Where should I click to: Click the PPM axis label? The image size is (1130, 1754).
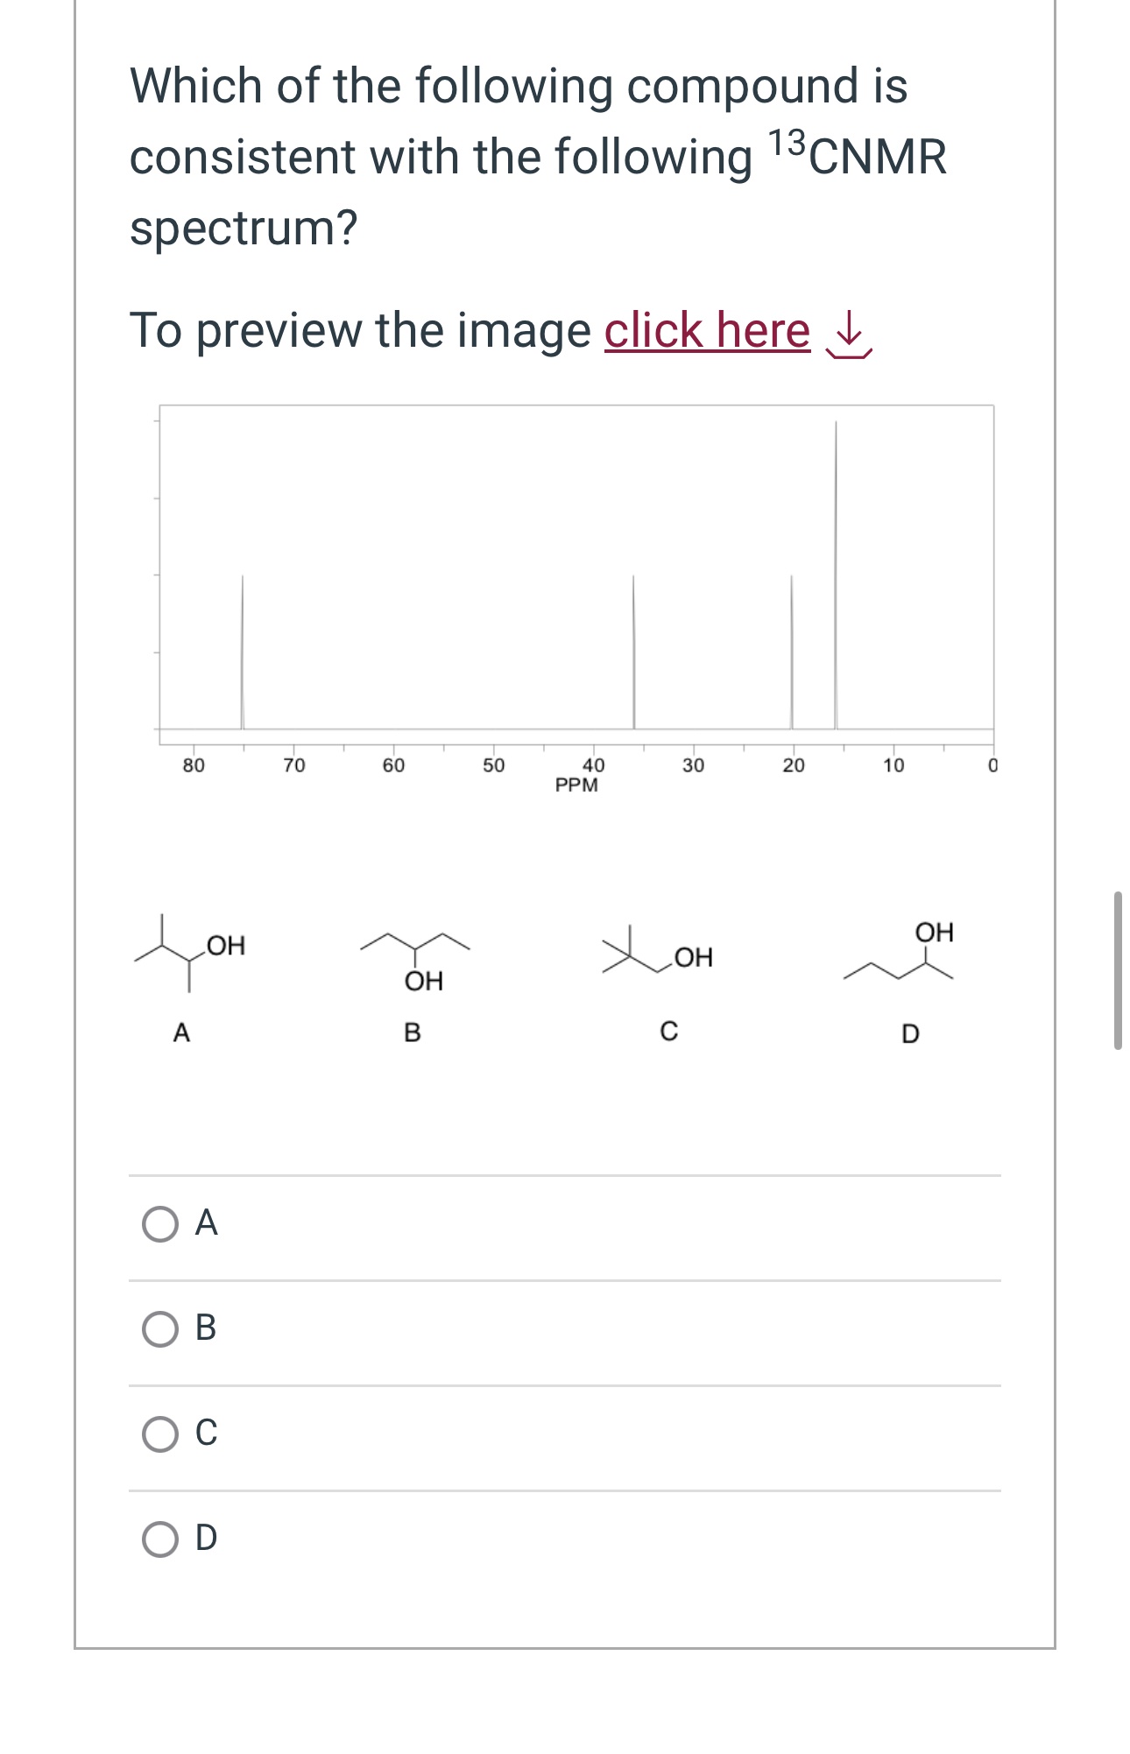point(576,785)
